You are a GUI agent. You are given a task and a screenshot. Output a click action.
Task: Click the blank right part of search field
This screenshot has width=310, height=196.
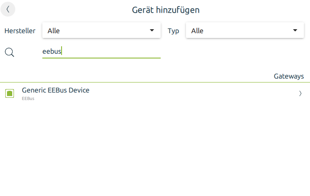tap(131, 52)
